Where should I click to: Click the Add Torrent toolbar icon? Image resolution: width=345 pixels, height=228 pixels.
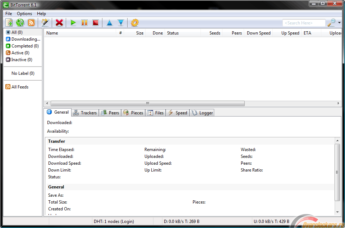tap(9, 23)
